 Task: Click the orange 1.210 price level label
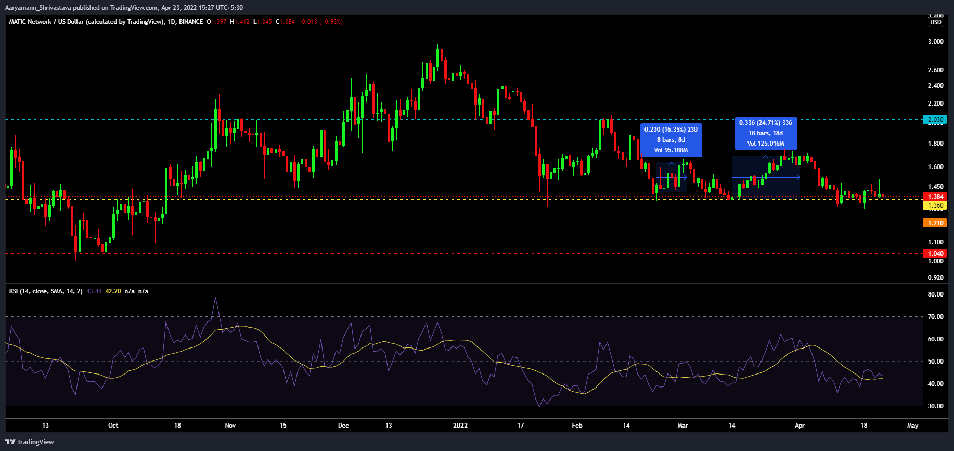935,223
